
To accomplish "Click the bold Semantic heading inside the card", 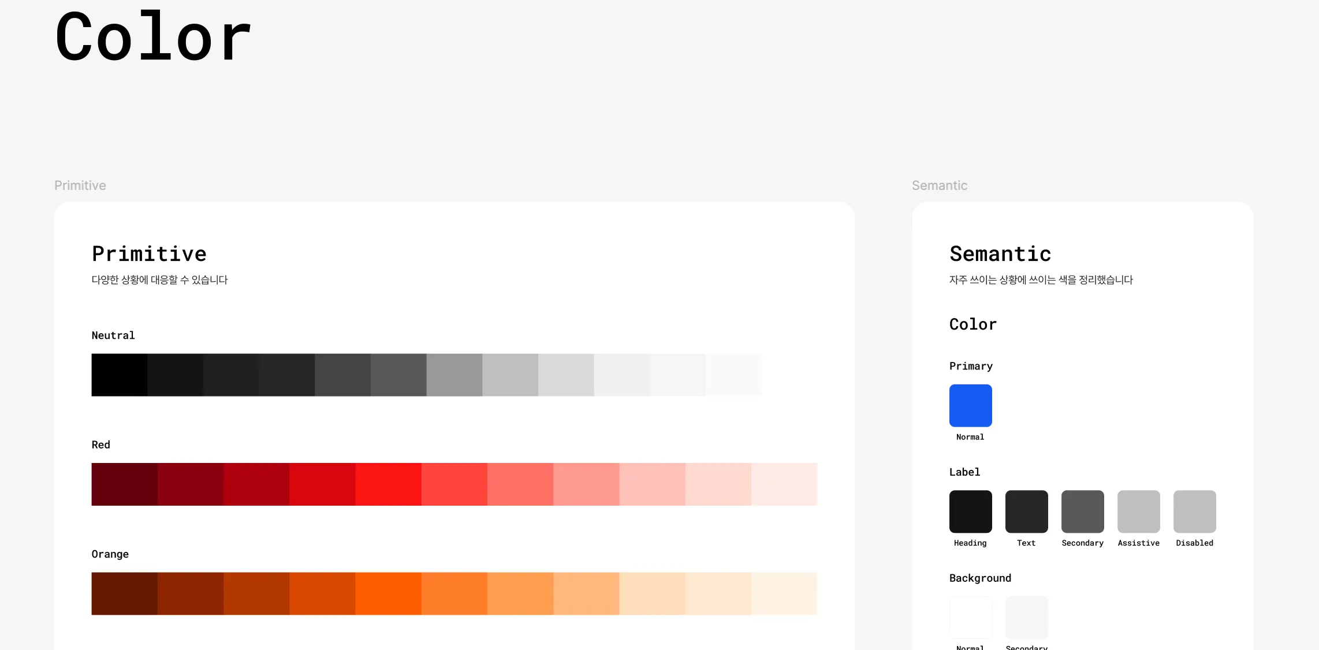I will (x=1000, y=254).
